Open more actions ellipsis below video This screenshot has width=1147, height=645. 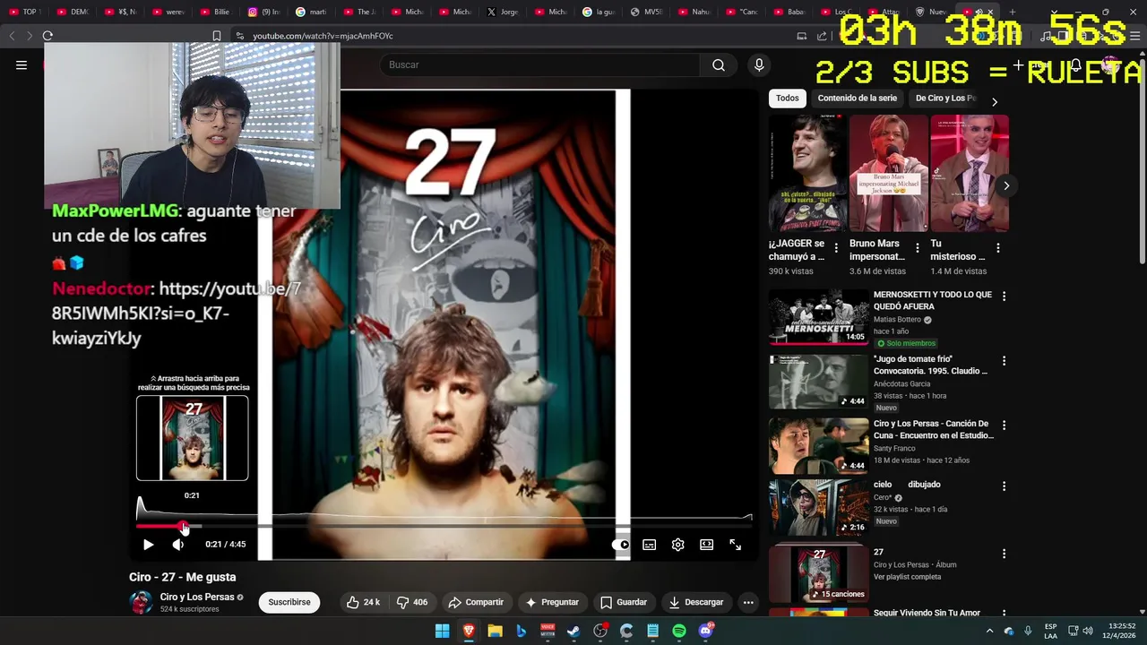coord(748,602)
